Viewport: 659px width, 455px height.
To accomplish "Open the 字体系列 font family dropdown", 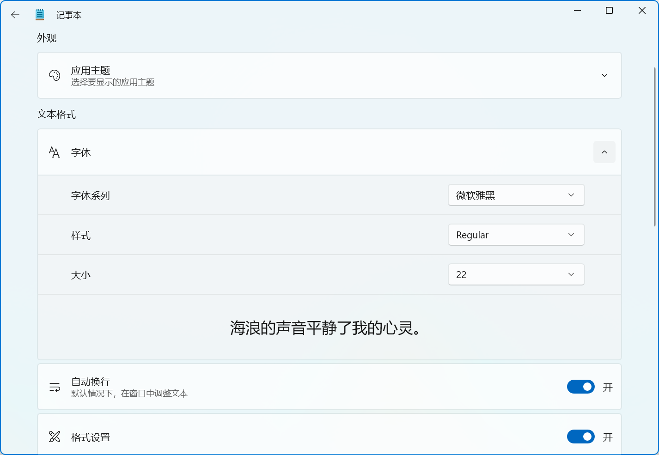I will click(x=516, y=195).
